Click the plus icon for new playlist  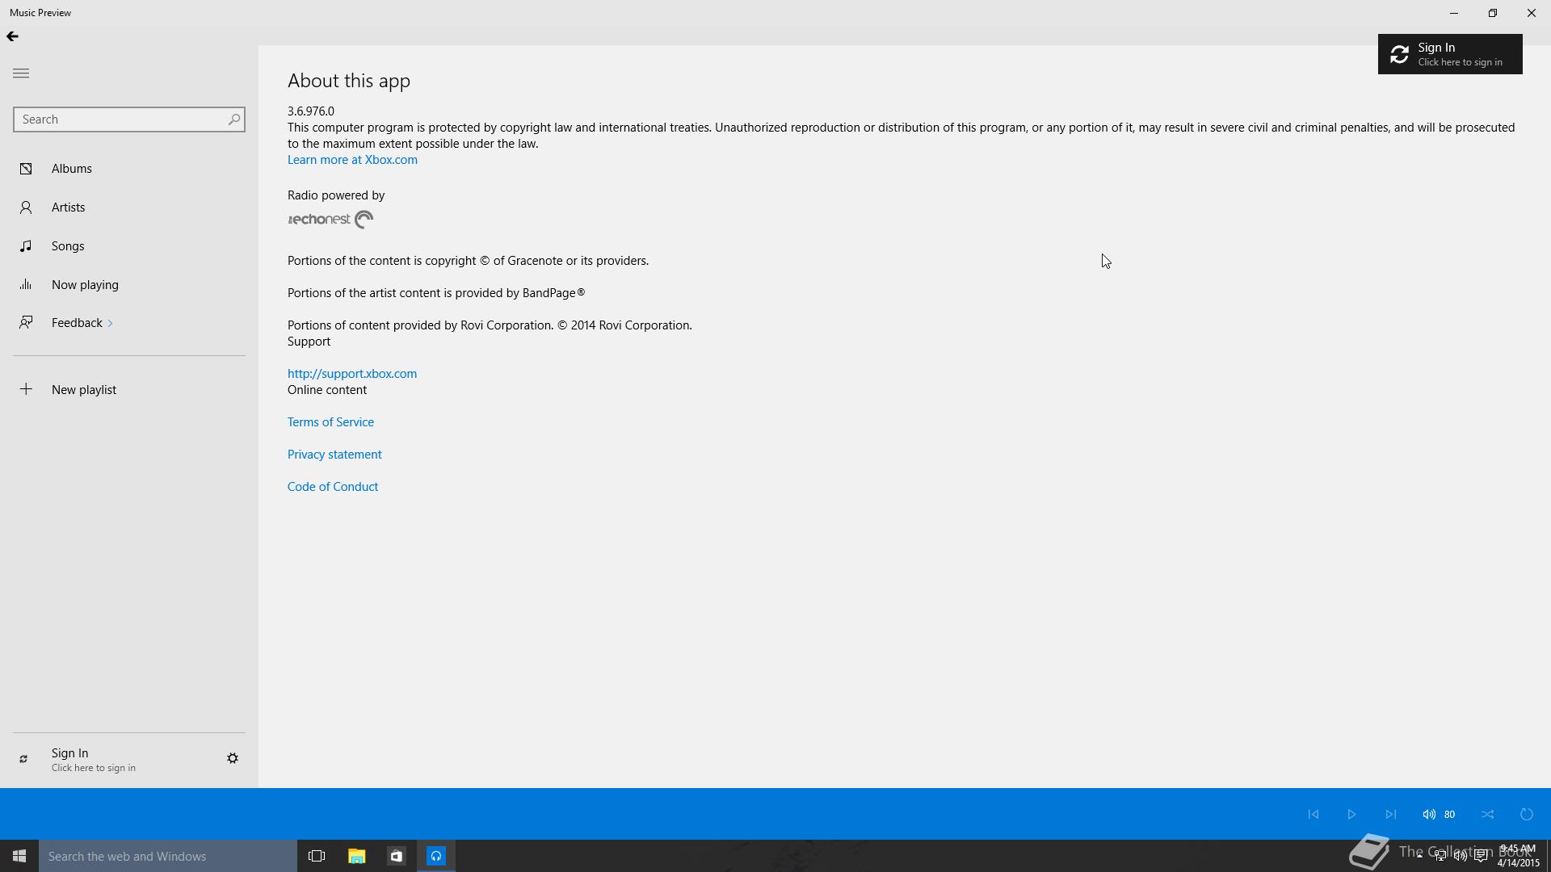[x=26, y=389]
